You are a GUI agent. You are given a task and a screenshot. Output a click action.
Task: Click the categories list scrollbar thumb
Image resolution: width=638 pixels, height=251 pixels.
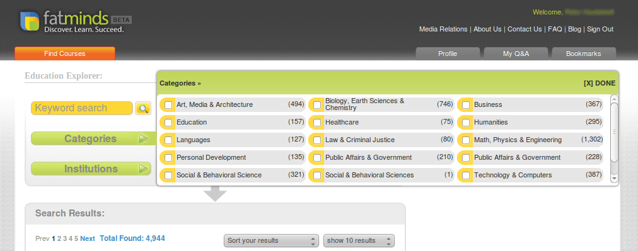(615, 131)
